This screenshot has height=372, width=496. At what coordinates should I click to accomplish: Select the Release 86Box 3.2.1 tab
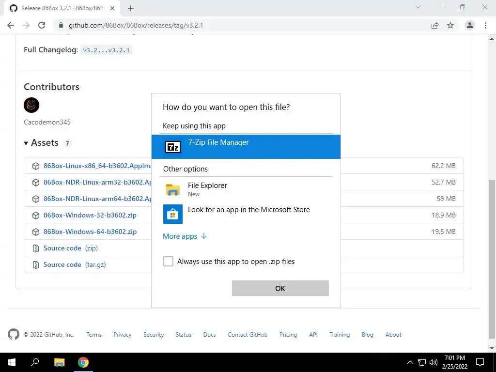pyautogui.click(x=62, y=8)
